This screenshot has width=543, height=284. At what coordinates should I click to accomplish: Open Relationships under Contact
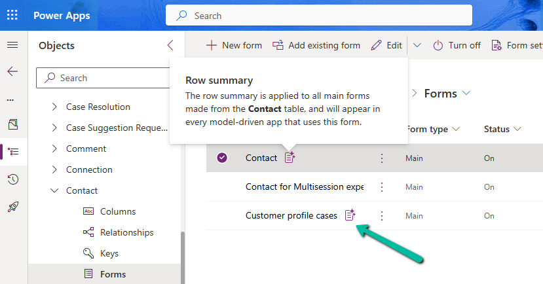pos(126,232)
